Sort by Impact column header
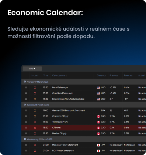Viewport: 146px width, 155px height. point(35,75)
